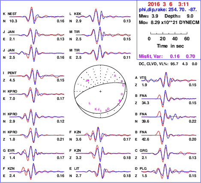Click the pink station marker L on beachball
201x183 pixels.
(x=90, y=103)
